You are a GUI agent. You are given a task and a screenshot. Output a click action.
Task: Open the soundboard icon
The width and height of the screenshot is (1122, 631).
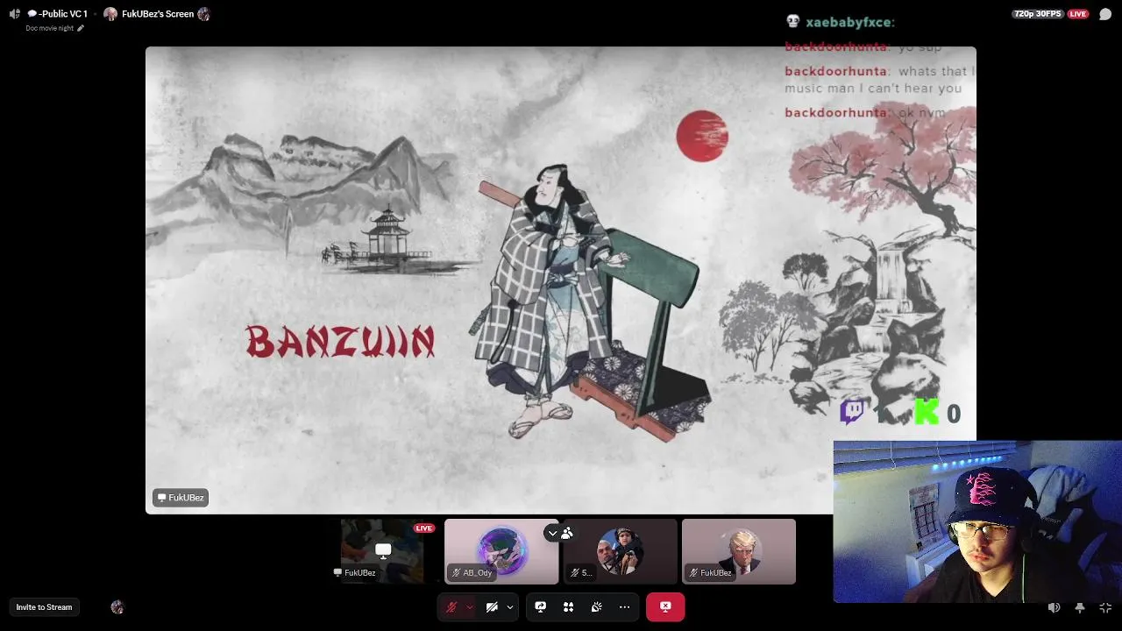(597, 607)
